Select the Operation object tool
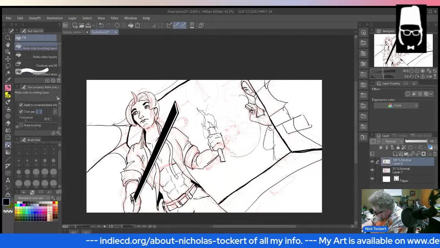440x248 pixels. pos(8,52)
